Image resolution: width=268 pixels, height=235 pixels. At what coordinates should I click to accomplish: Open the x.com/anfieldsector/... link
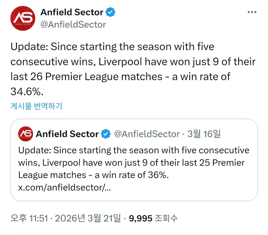64,188
